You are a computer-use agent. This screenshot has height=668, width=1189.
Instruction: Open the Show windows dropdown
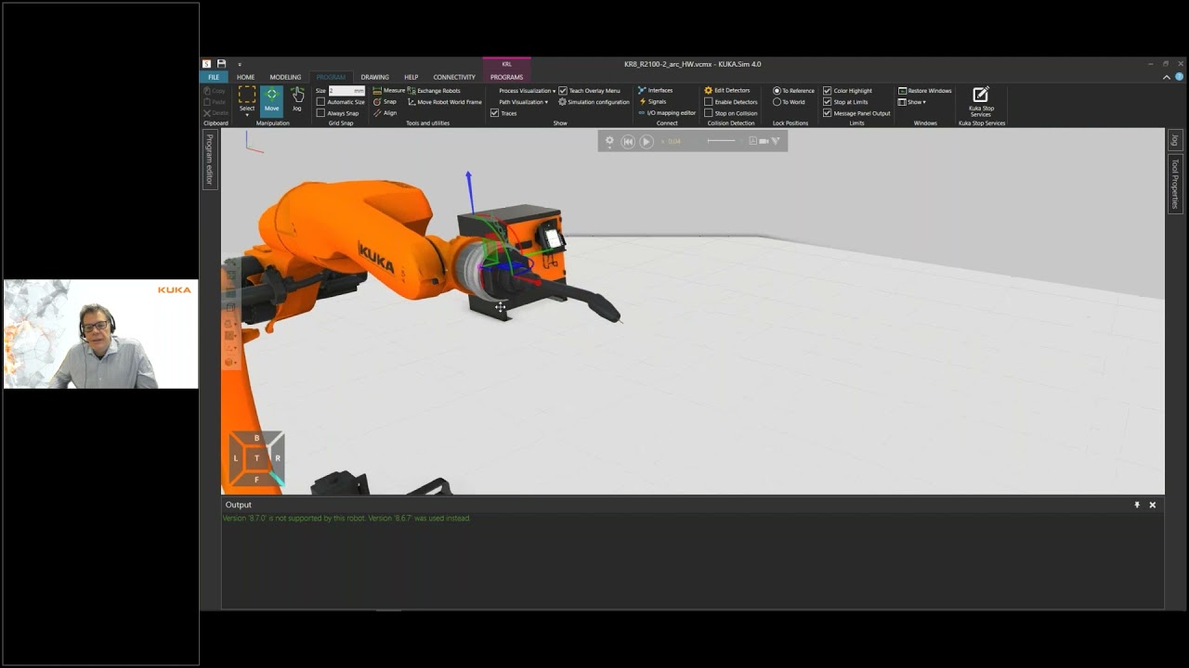coord(912,102)
